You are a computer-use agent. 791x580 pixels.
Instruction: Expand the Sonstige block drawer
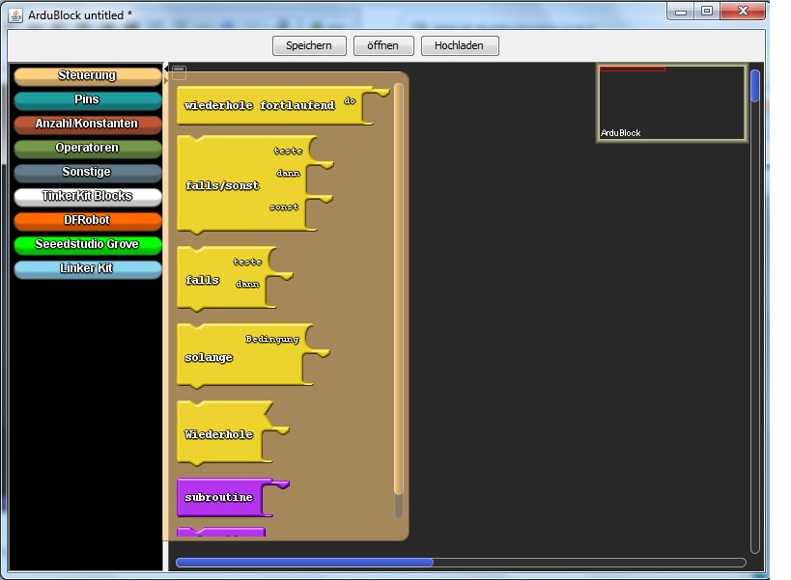87,173
